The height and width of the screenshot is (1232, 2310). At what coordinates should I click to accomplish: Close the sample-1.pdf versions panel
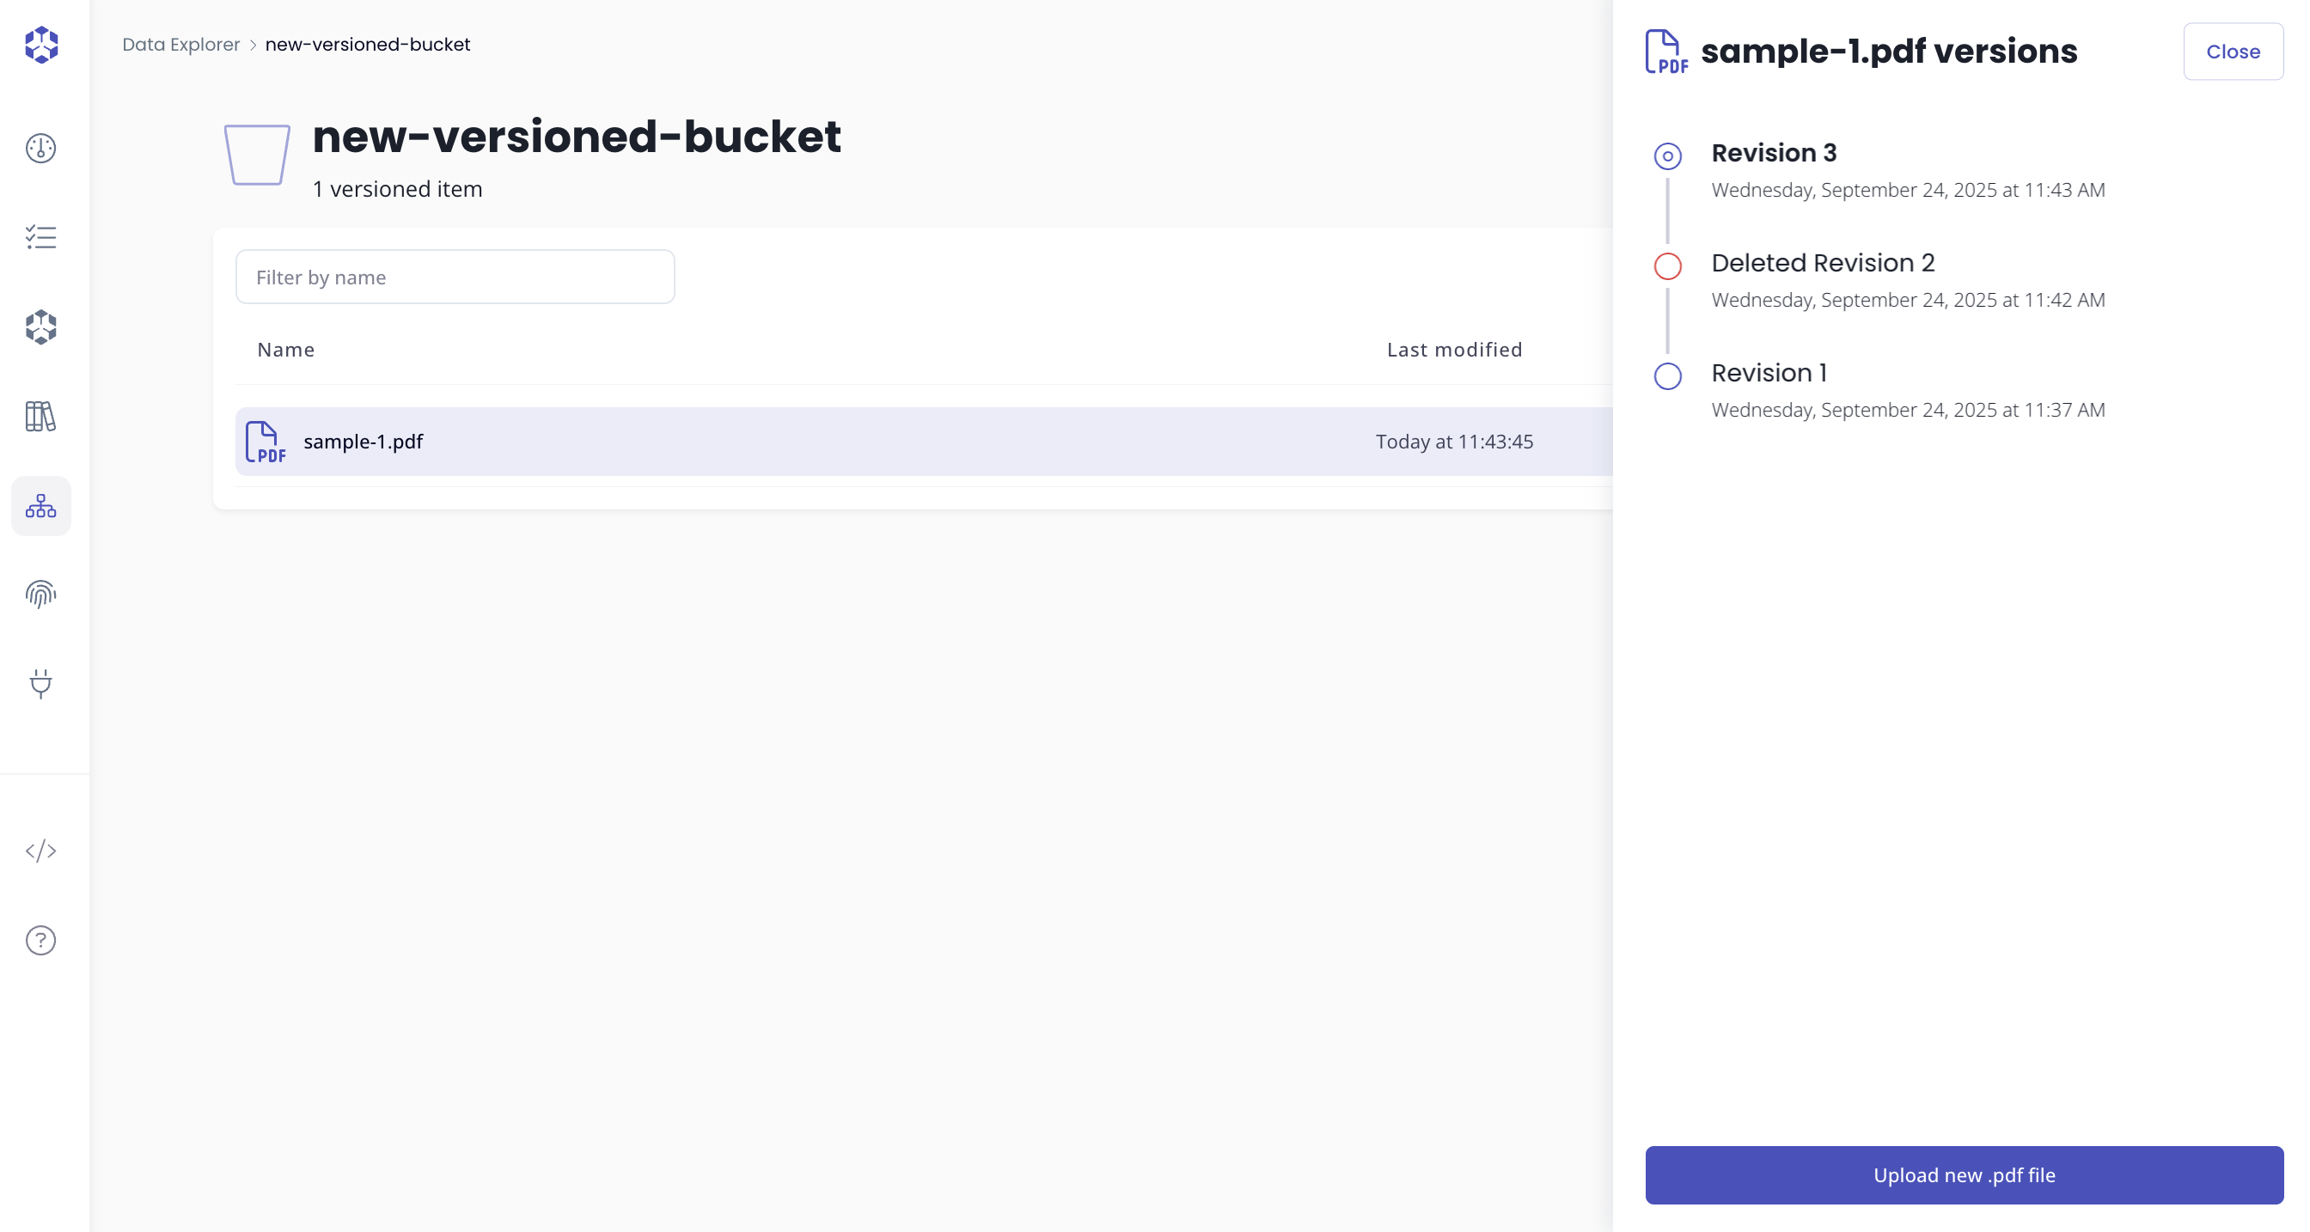2232,52
